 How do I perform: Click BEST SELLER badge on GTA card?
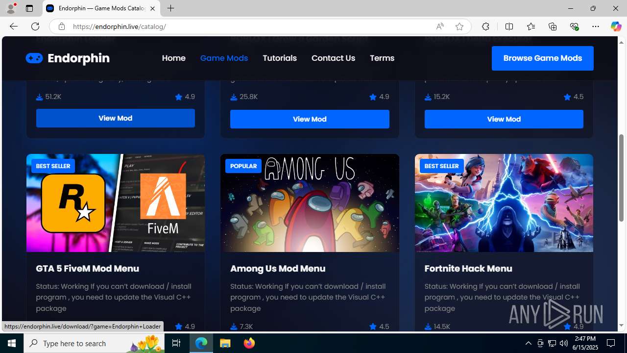click(x=53, y=166)
